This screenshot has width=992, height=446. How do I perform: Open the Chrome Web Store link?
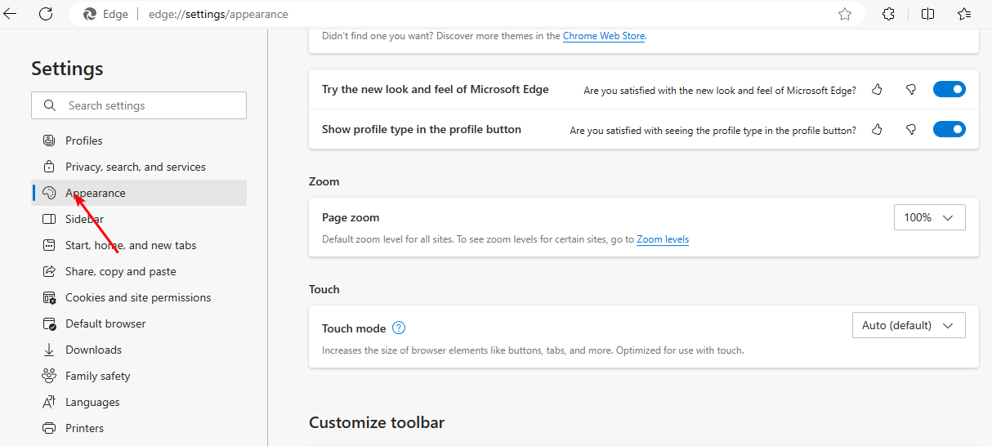click(604, 36)
